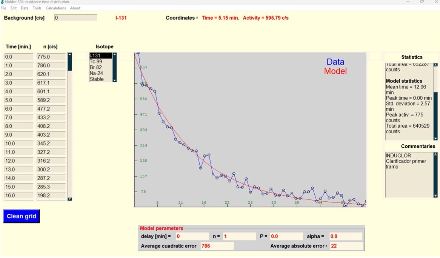This screenshot has width=440, height=258.
Task: Click data grid scroll up arrow
Action: [x=69, y=54]
